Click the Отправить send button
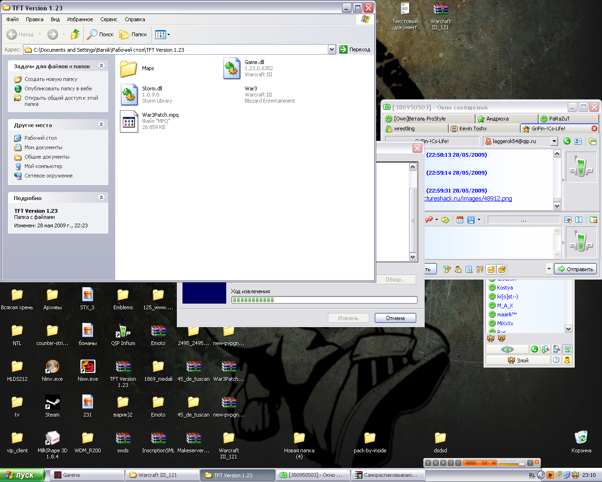Screen dimensions: 602x482 [575, 269]
